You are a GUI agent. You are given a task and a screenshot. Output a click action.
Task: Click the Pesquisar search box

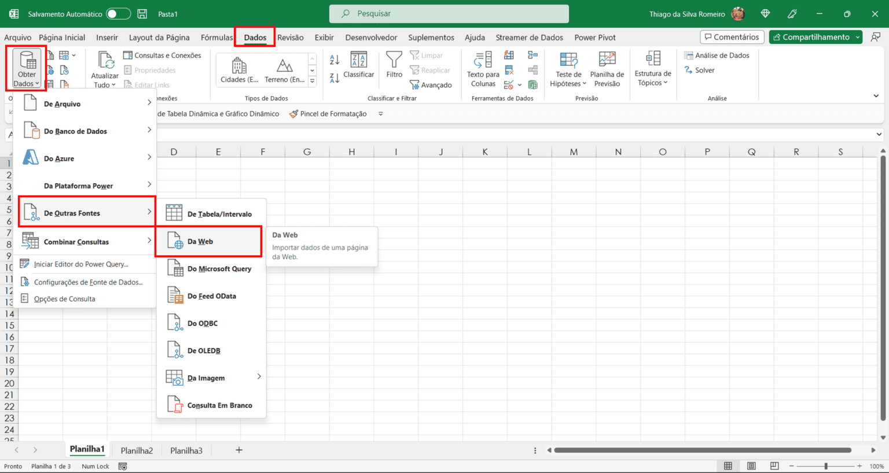449,13
